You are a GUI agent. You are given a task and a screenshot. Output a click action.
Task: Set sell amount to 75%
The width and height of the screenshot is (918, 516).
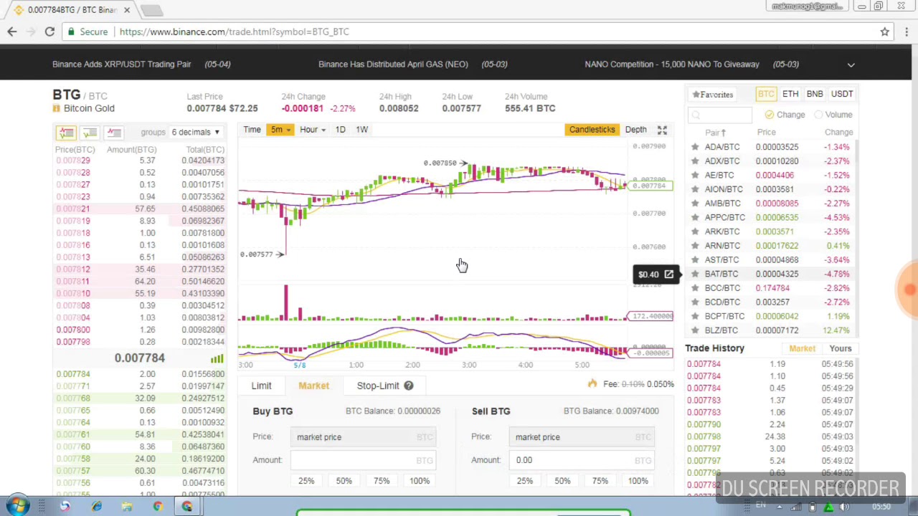pyautogui.click(x=600, y=481)
